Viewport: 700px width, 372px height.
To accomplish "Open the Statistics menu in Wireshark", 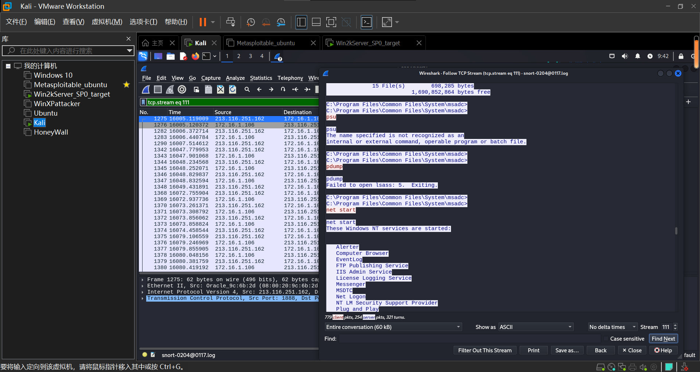I will (x=261, y=78).
